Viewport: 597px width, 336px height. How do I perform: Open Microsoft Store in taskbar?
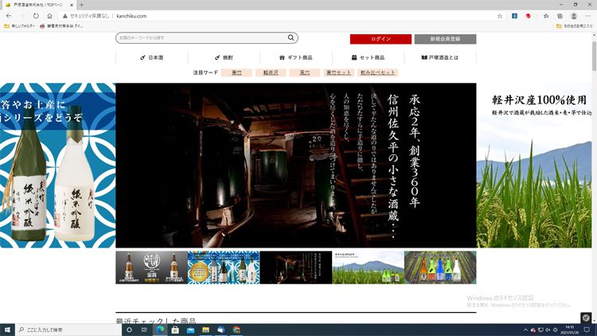click(x=175, y=330)
